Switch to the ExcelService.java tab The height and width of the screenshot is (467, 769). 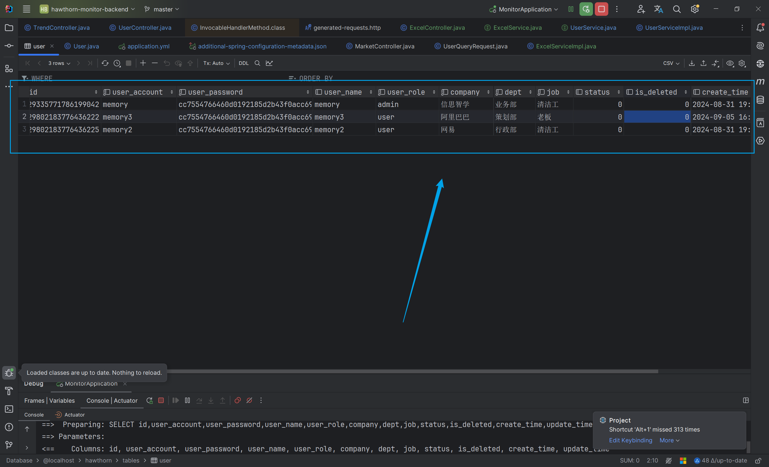513,28
